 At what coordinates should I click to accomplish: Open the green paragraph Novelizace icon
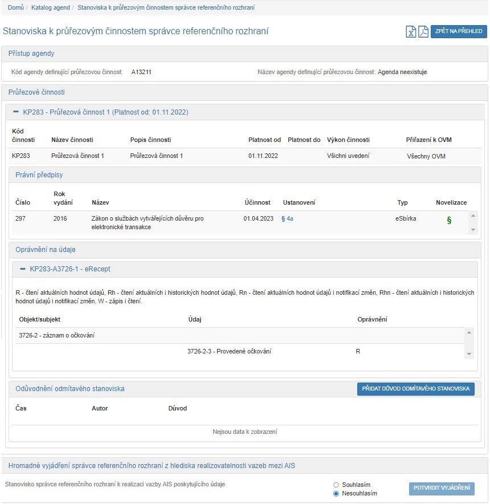[449, 221]
